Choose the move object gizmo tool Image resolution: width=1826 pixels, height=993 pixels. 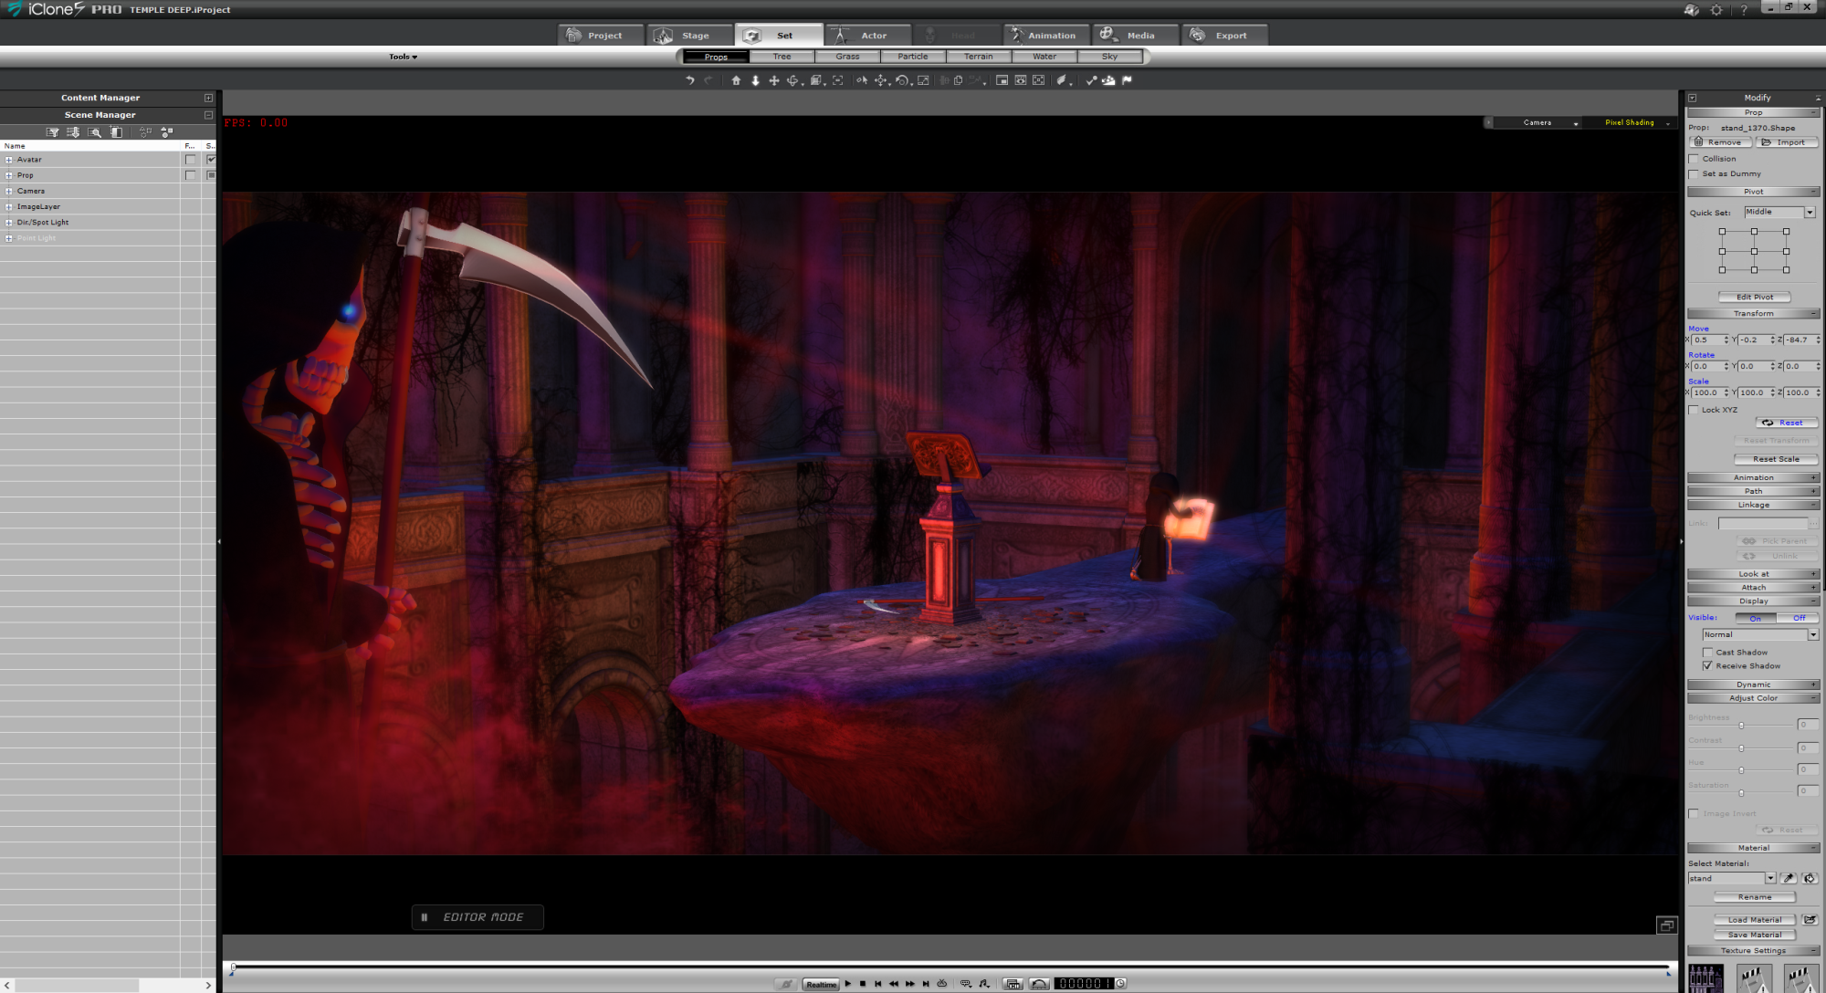(x=881, y=80)
